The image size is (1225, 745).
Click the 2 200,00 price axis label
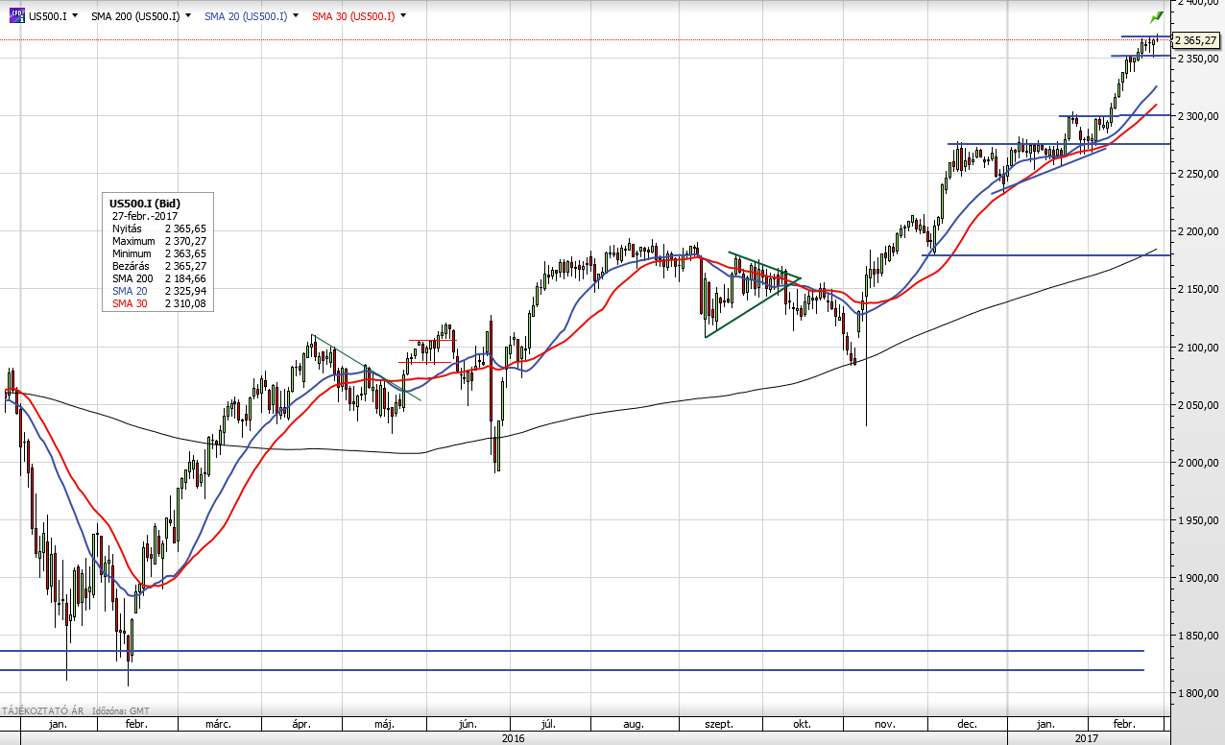coord(1197,231)
